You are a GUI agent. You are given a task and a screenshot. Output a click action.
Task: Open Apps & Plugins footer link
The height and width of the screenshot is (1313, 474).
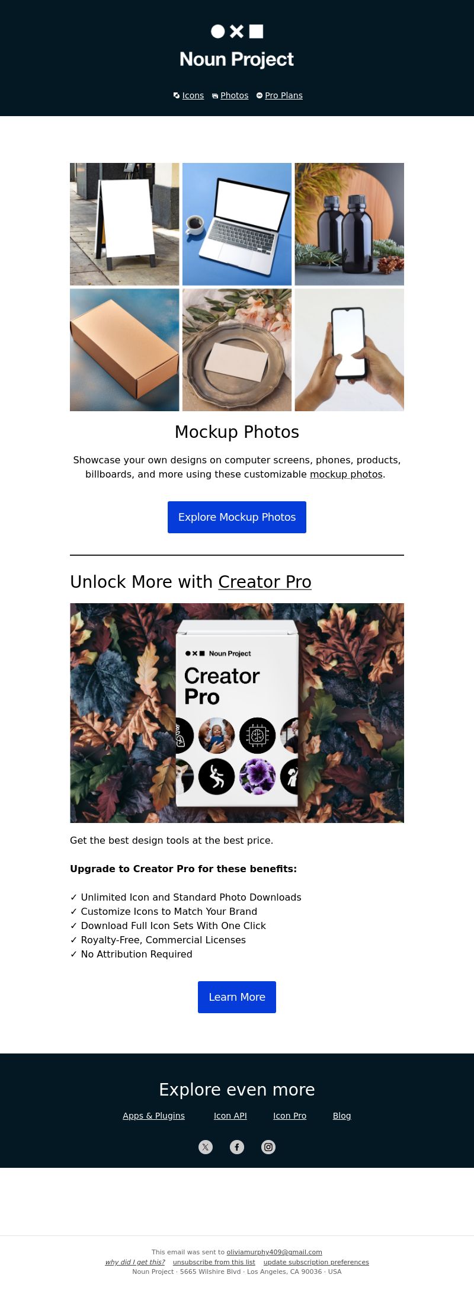click(154, 1116)
